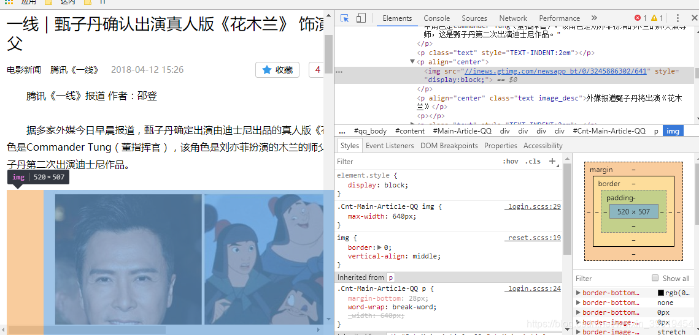Click the word-wrap: break-word declaration
Viewport: 699px width, 335px height.
click(392, 307)
